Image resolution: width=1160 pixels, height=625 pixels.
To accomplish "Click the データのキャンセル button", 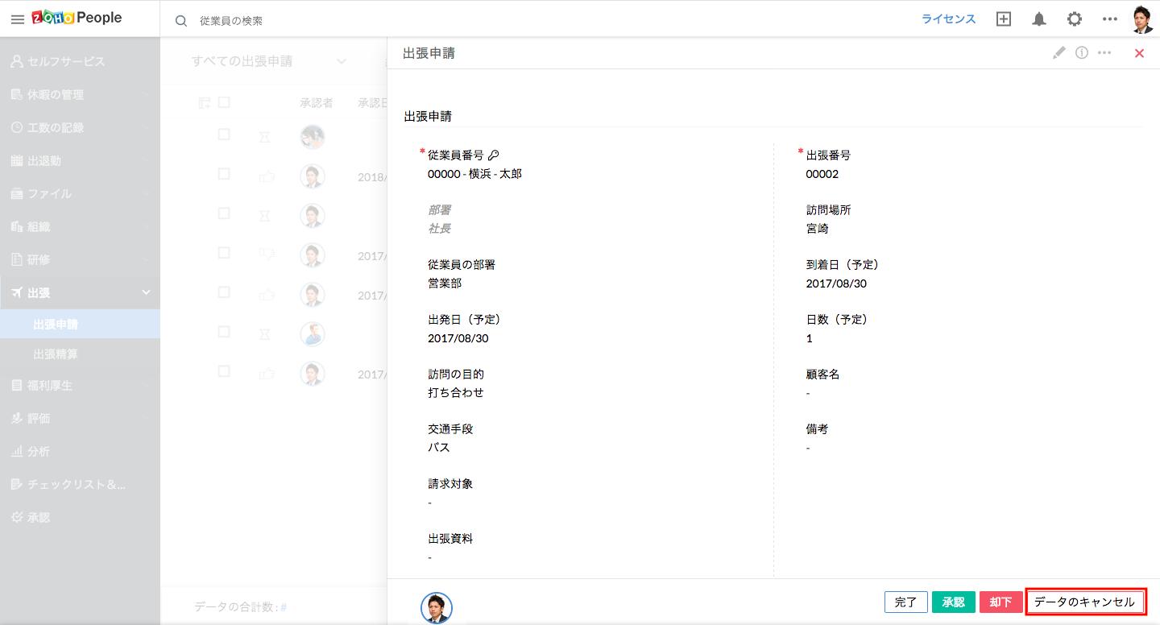I will click(1085, 602).
